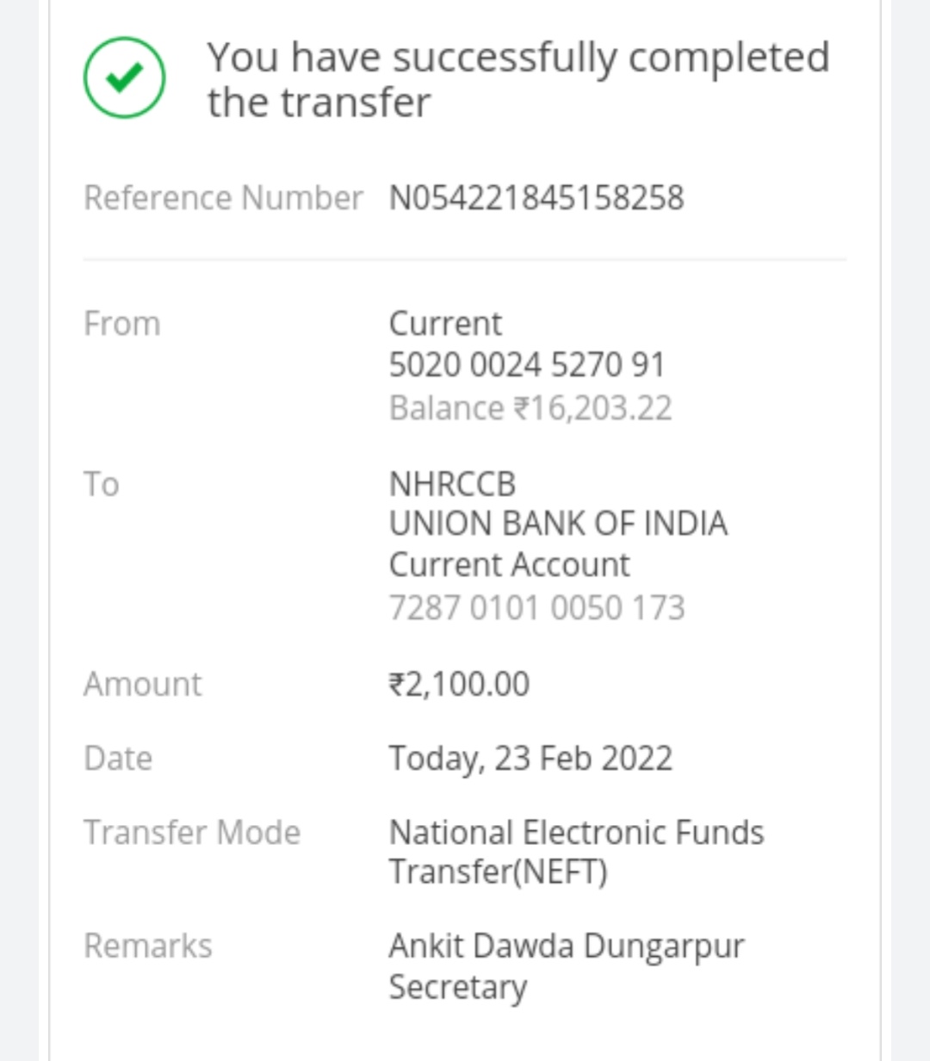Click the UNION BANK OF INDIA text
Screen dimensions: 930x1061
click(558, 524)
